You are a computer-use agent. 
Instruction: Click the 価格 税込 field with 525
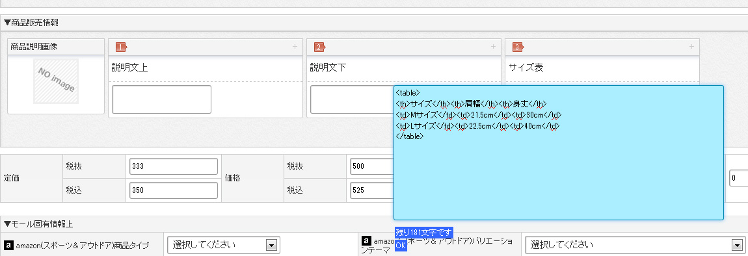(371, 190)
